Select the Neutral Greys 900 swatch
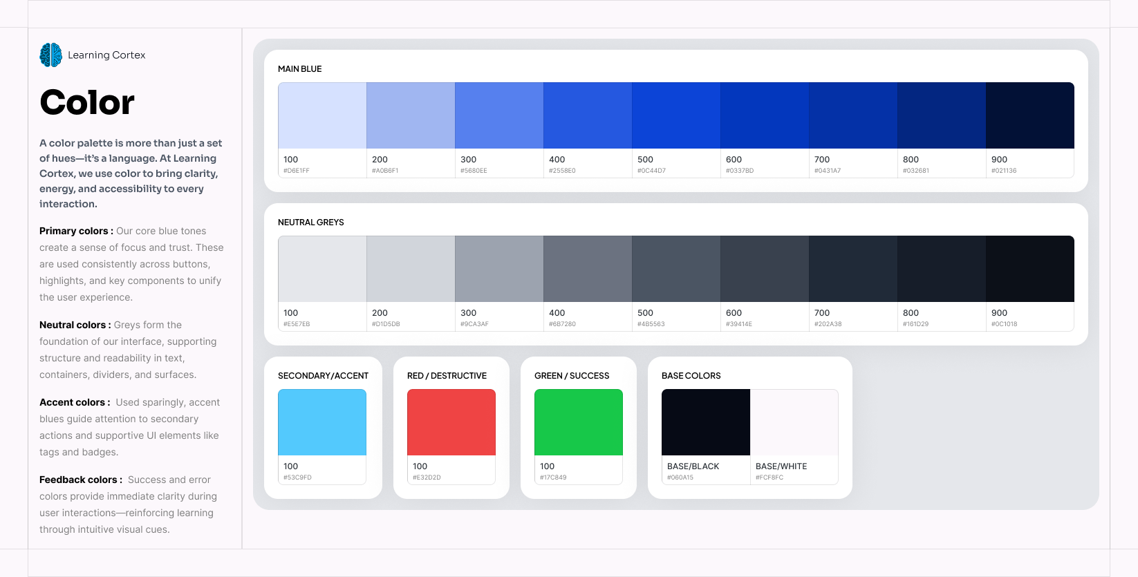This screenshot has height=577, width=1138. 1030,269
